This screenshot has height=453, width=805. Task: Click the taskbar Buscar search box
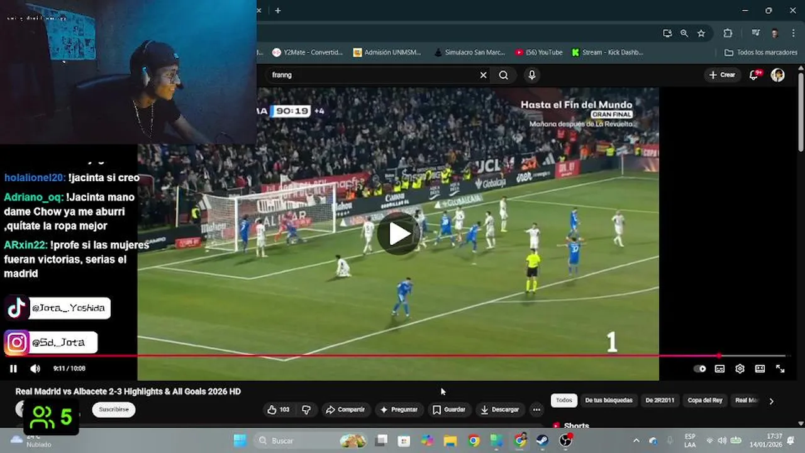click(311, 440)
